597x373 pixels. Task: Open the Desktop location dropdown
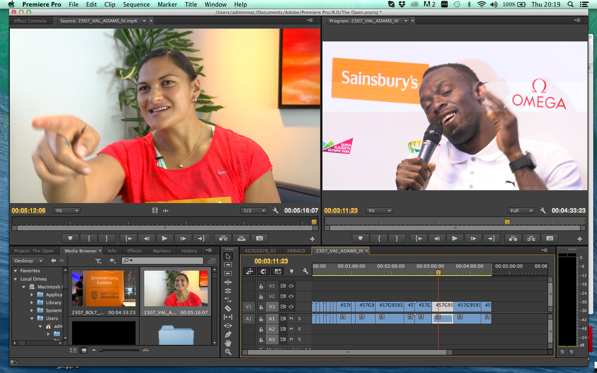pyautogui.click(x=28, y=261)
